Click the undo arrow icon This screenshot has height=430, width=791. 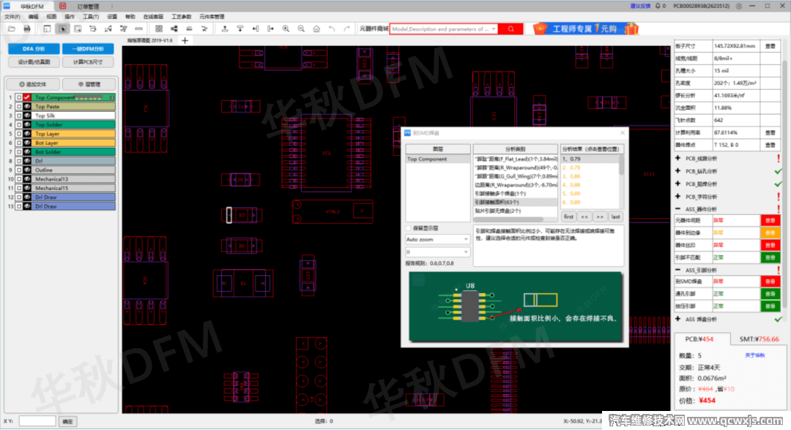[x=332, y=29]
